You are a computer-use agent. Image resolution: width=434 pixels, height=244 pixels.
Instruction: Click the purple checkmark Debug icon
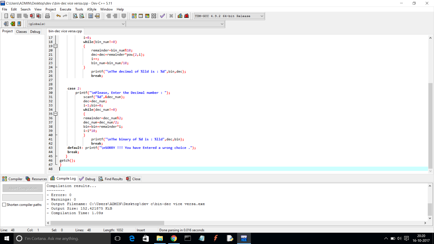162,16
